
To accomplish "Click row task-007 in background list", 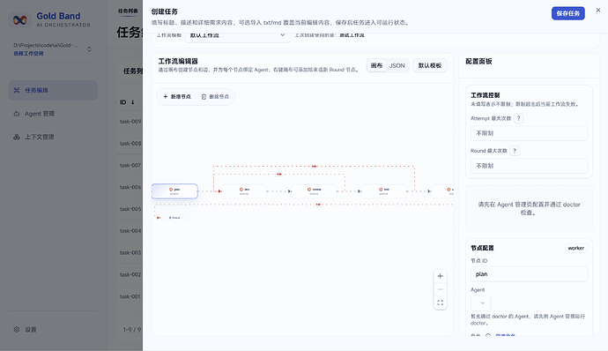I will pyautogui.click(x=130, y=165).
